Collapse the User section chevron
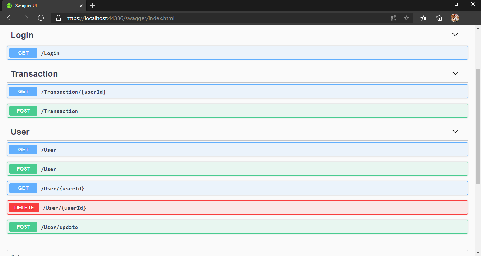The image size is (481, 256). 455,131
